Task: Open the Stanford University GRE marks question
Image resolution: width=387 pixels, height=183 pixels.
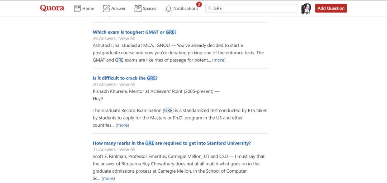Action: [x=172, y=143]
